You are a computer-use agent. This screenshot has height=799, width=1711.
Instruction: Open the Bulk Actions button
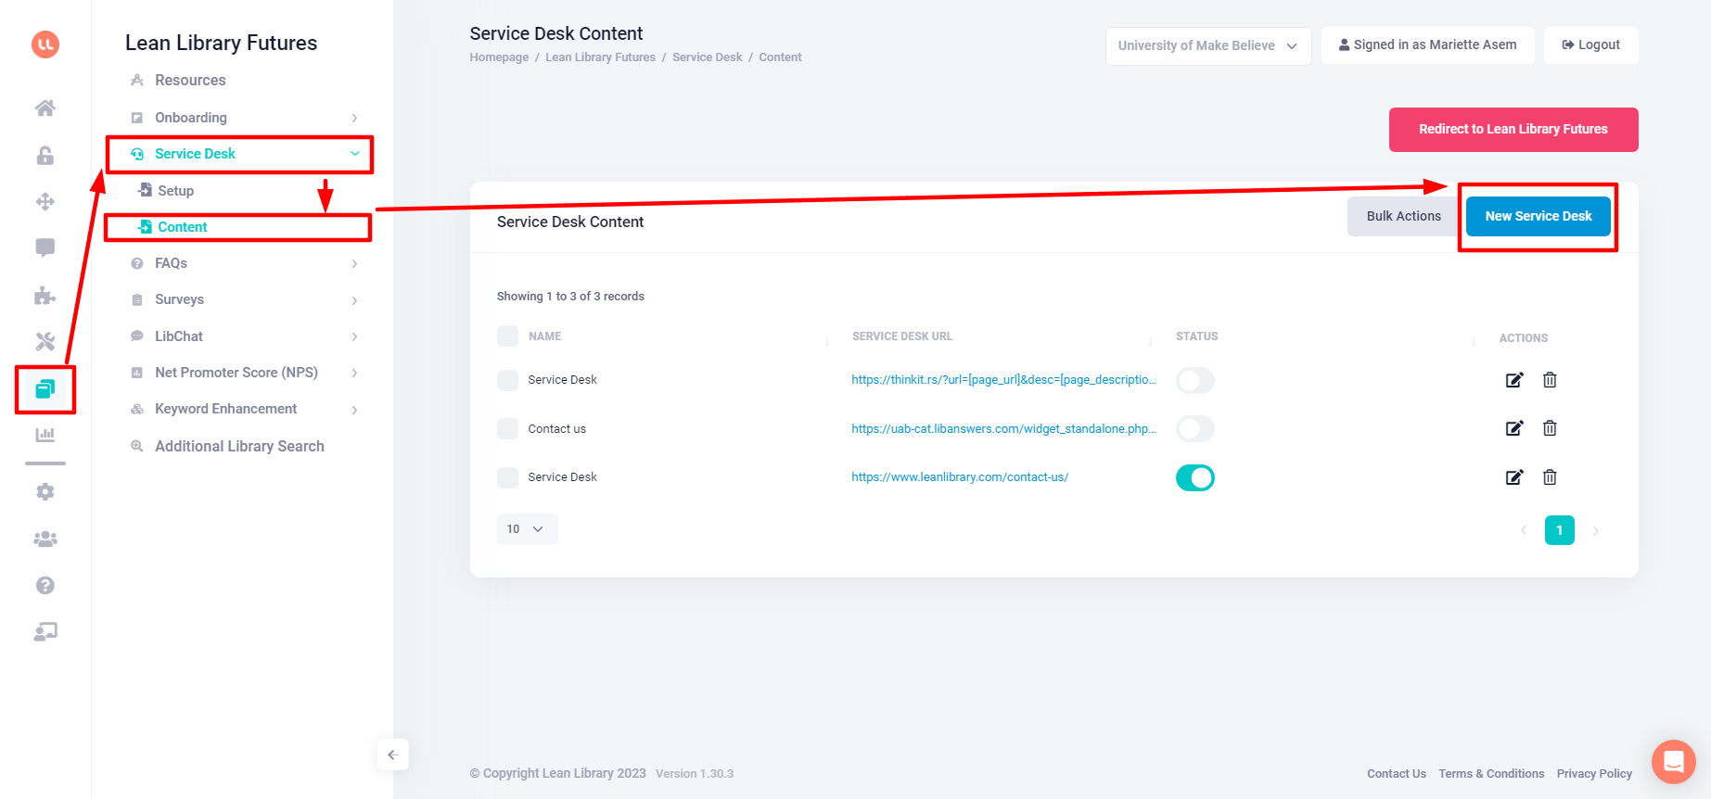[x=1403, y=216]
